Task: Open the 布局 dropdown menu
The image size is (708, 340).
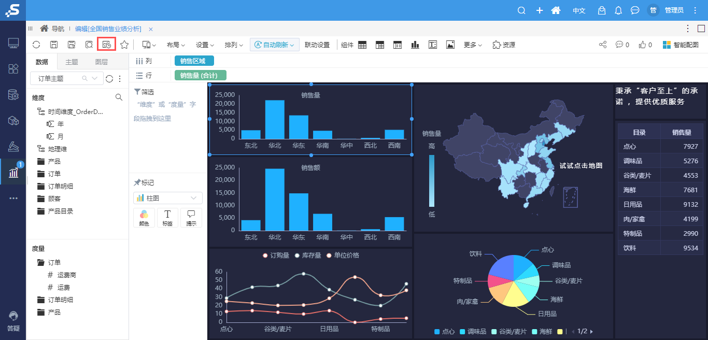Action: (x=176, y=45)
